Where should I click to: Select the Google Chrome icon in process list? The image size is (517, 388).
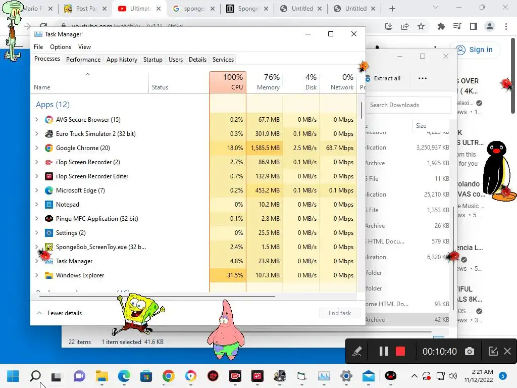[x=49, y=148]
